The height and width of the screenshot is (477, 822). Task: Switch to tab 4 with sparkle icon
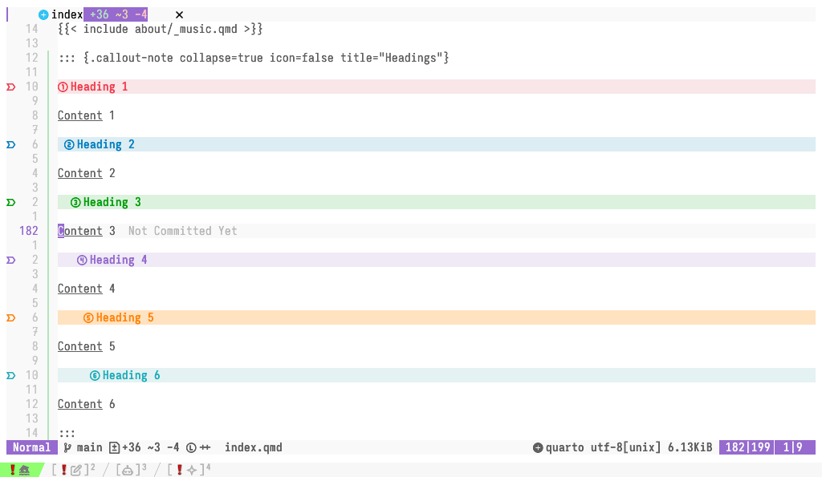tap(189, 471)
